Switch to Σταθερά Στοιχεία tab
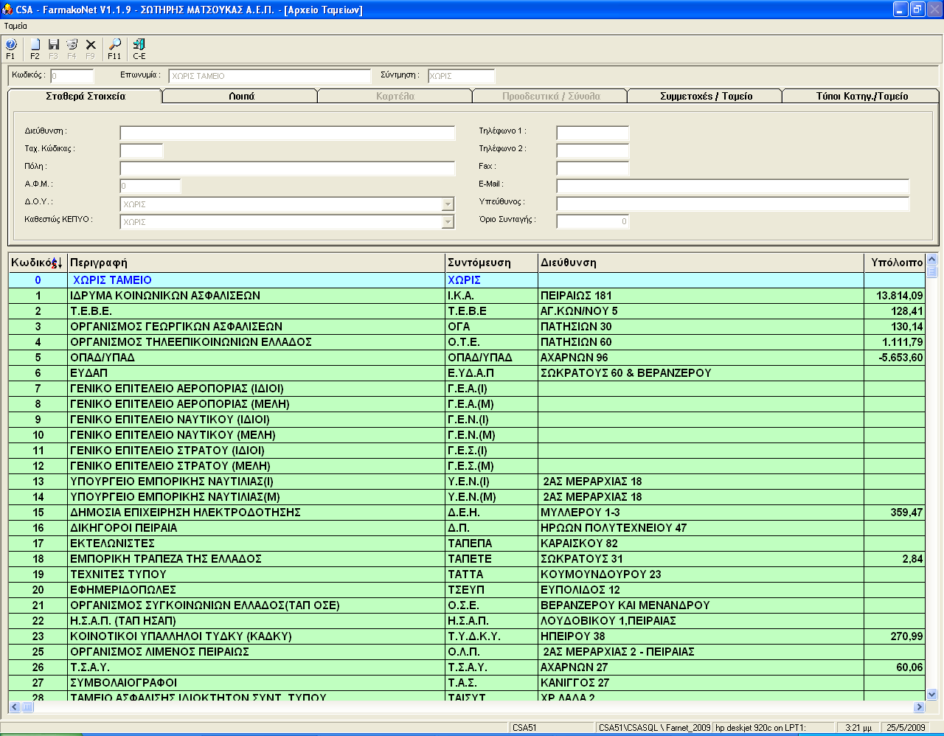944x736 pixels. click(85, 96)
